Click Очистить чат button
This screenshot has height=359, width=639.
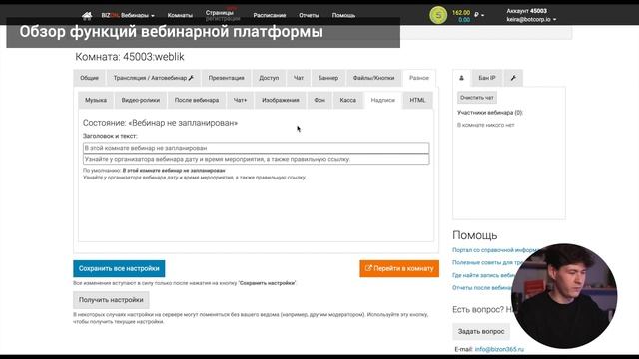[477, 98]
